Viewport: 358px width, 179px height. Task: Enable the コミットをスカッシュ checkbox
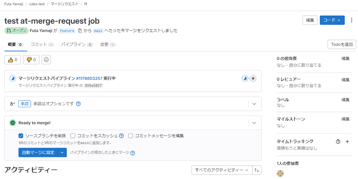73,136
